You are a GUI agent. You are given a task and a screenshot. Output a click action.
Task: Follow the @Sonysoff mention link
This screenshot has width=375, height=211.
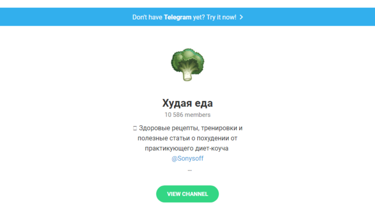tap(187, 159)
